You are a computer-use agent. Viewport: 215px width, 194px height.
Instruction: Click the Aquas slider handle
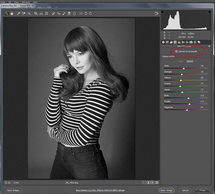pos(182,92)
